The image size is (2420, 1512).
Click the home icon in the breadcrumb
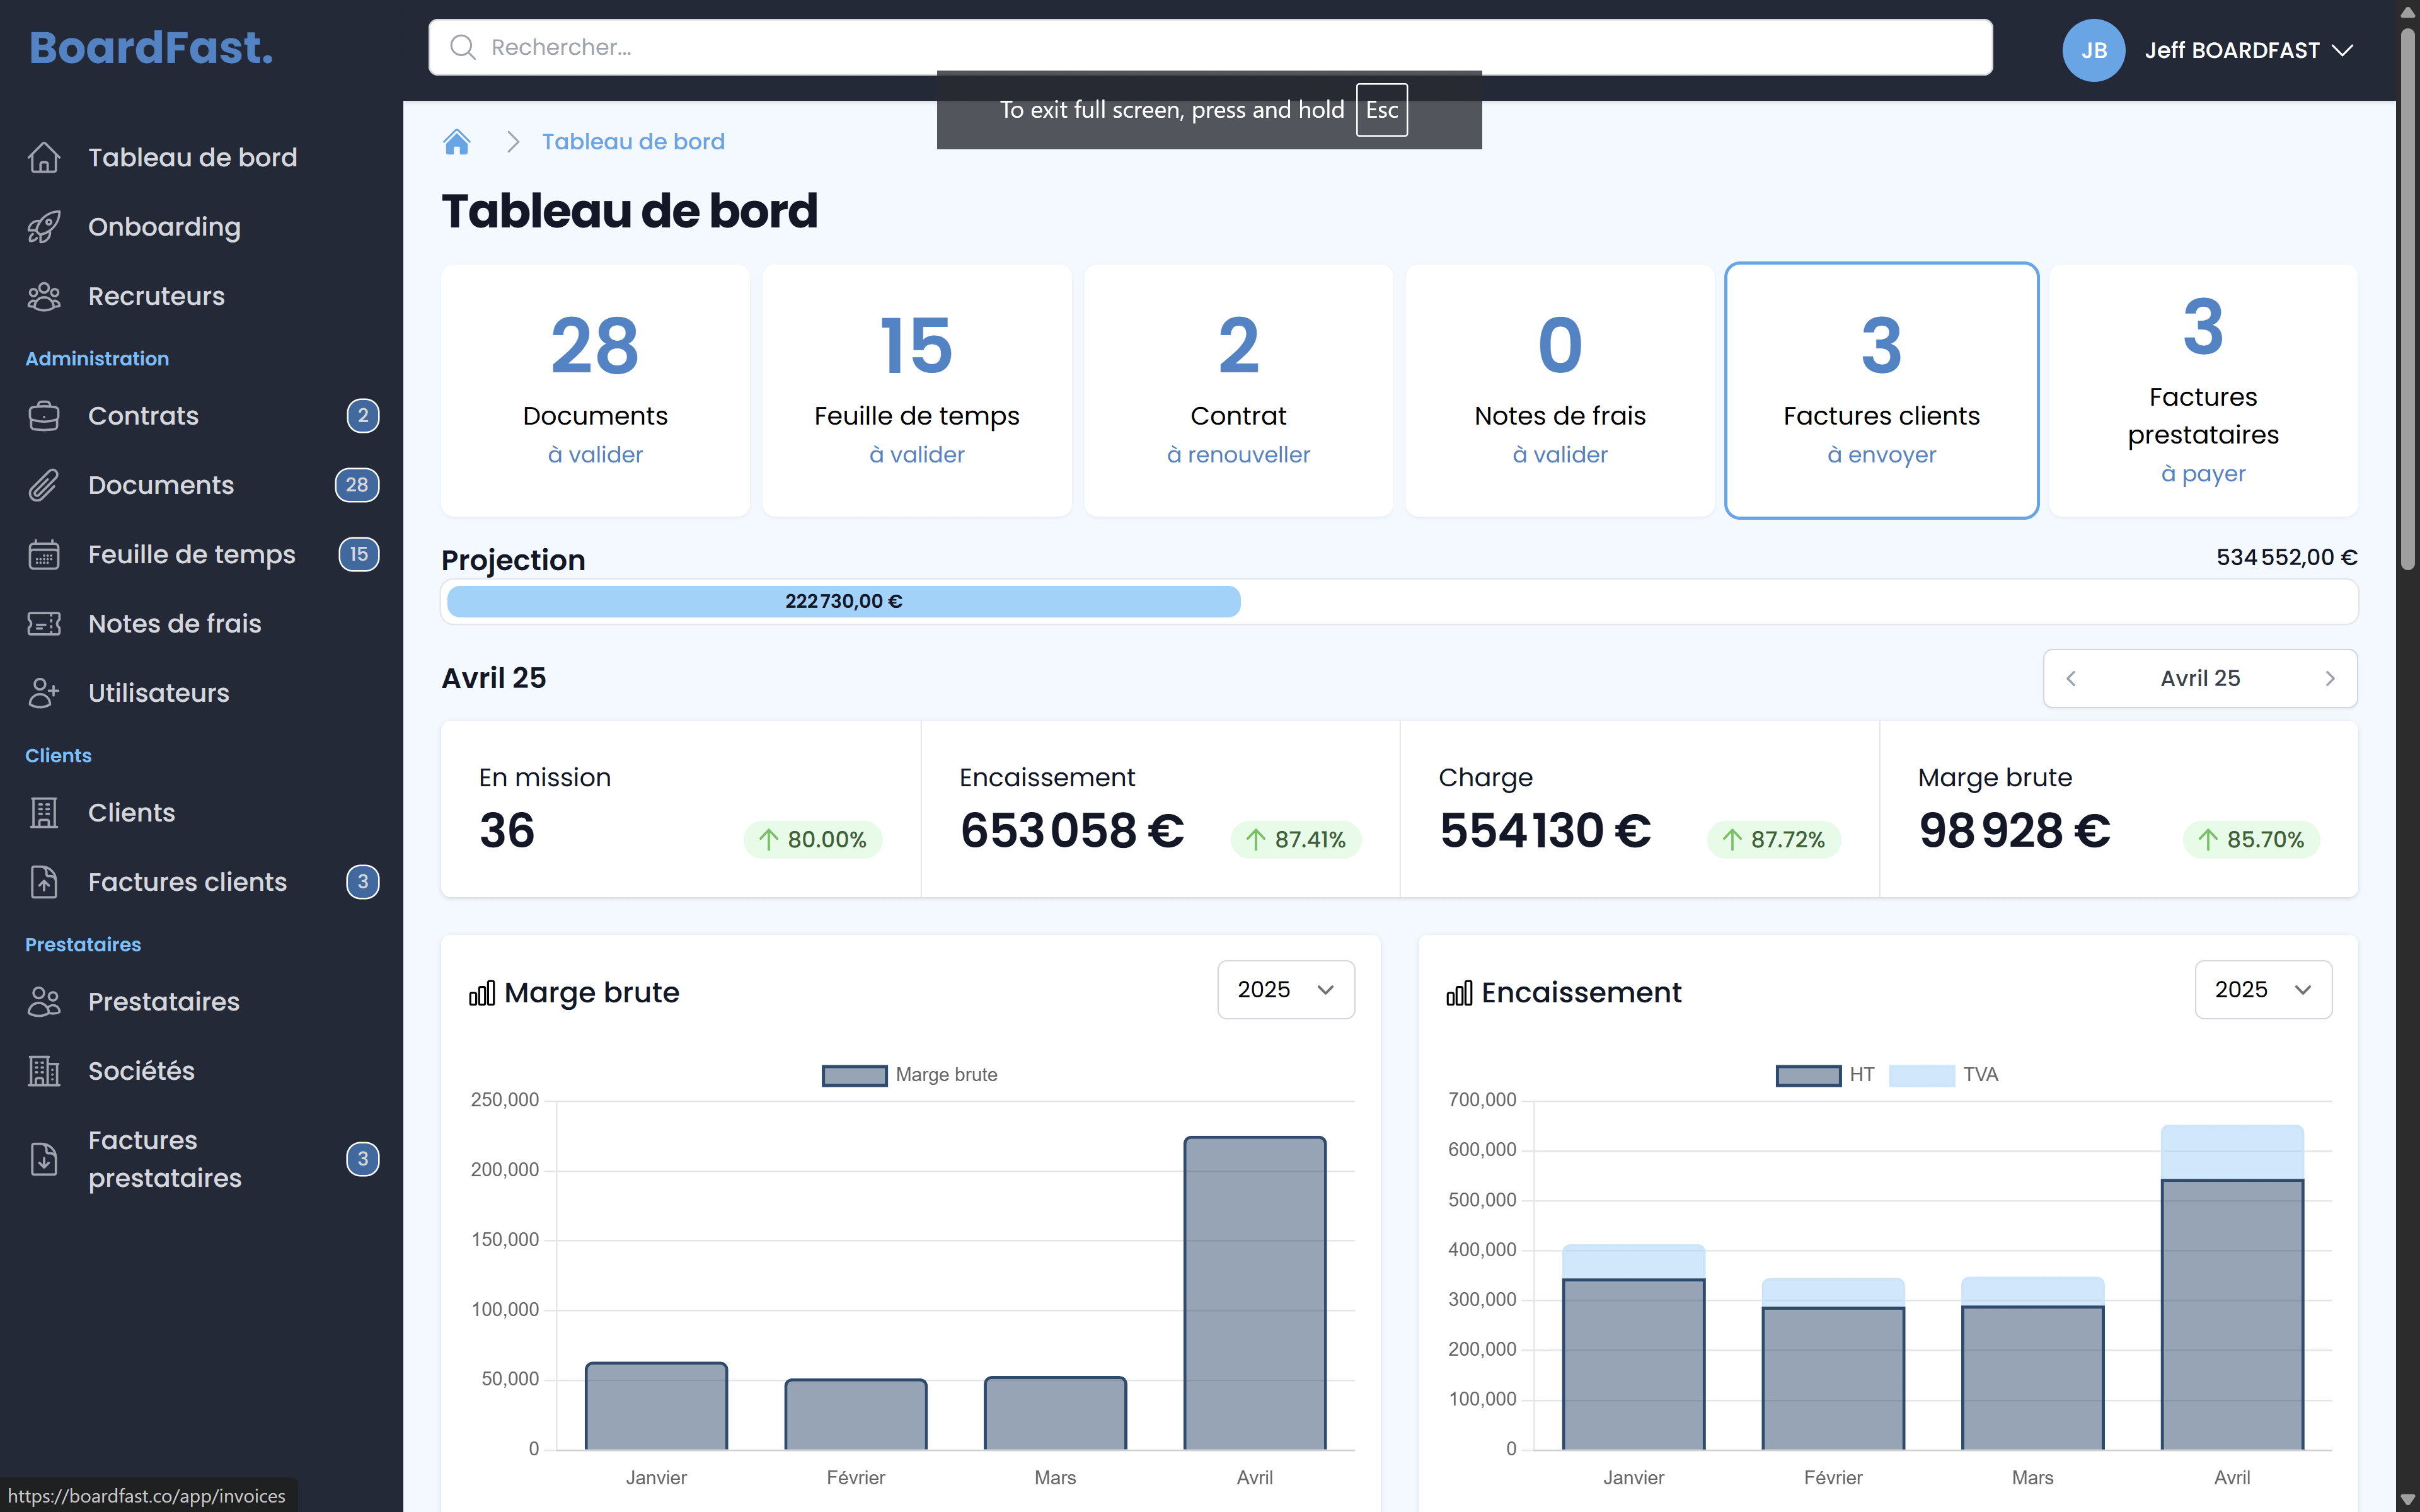pyautogui.click(x=457, y=142)
